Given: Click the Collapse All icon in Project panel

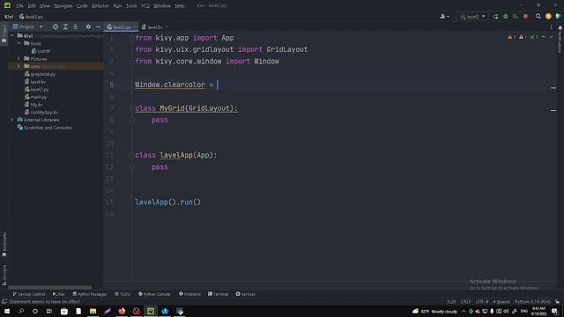Looking at the screenshot, I should pyautogui.click(x=76, y=26).
